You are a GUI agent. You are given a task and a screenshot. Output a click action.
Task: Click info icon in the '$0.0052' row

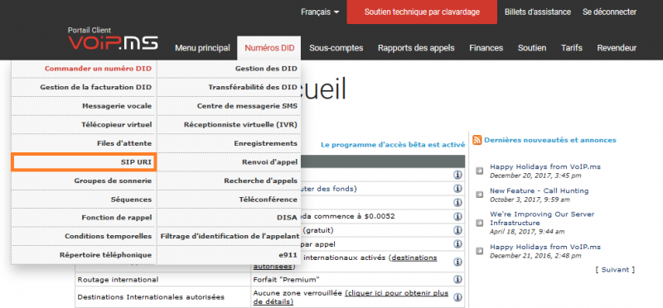[457, 216]
